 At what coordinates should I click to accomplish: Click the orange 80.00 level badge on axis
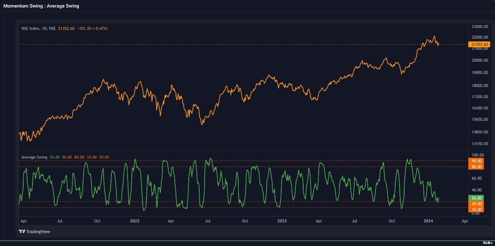click(476, 167)
